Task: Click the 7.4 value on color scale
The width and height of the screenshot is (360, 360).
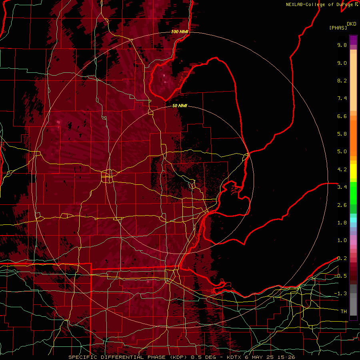Action: coord(342,98)
